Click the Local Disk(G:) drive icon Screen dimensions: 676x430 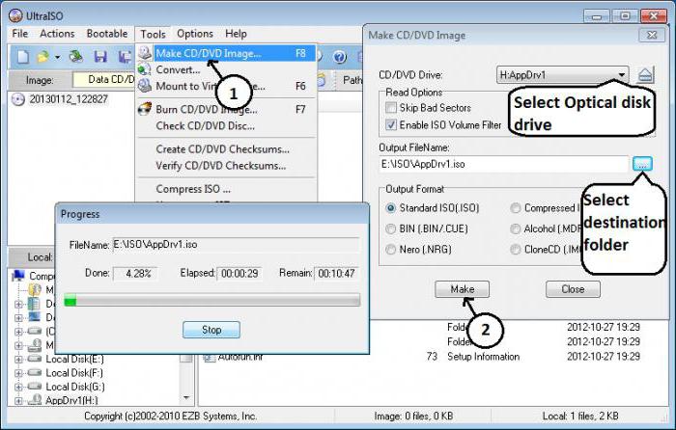[35, 386]
